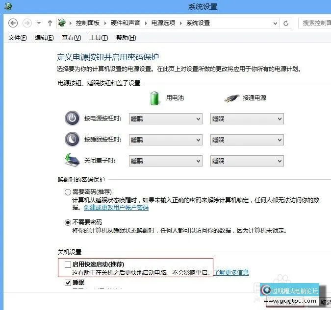
Task: Open sleep button on-battery dropdown
Action: (x=166, y=140)
